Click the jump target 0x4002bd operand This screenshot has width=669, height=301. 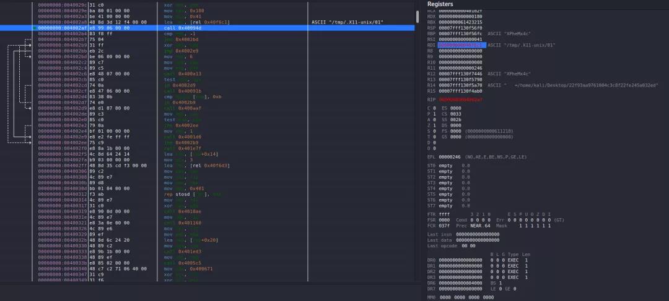point(188,39)
